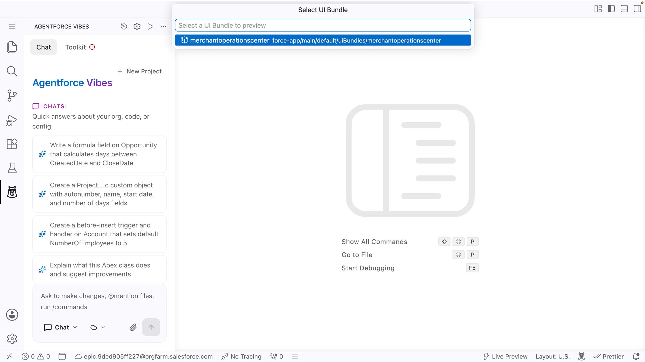Switch to the Toolkit tab

point(80,47)
